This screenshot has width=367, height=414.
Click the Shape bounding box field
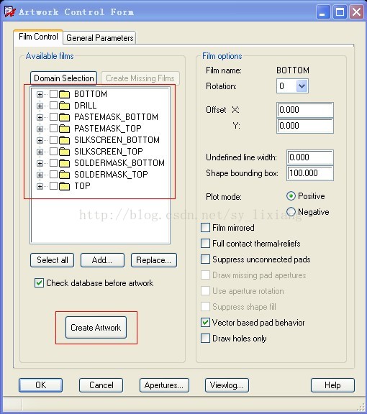pos(310,173)
